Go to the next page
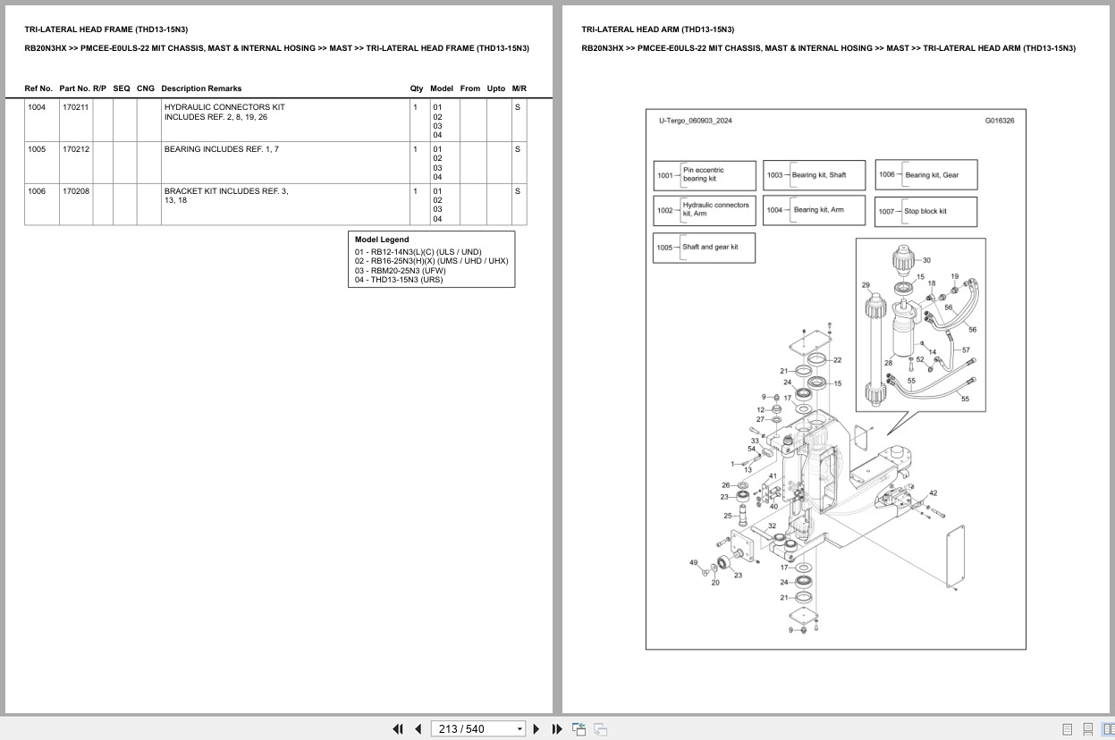1115x740 pixels. (x=536, y=729)
